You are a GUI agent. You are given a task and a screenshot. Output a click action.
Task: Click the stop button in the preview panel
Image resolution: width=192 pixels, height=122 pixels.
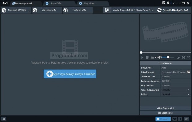click(147, 57)
